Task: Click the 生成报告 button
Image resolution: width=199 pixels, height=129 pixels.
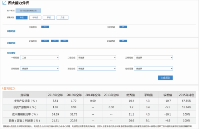Action: [165, 78]
